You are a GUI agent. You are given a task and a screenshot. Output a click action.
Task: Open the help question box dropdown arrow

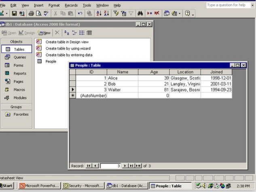252,5
